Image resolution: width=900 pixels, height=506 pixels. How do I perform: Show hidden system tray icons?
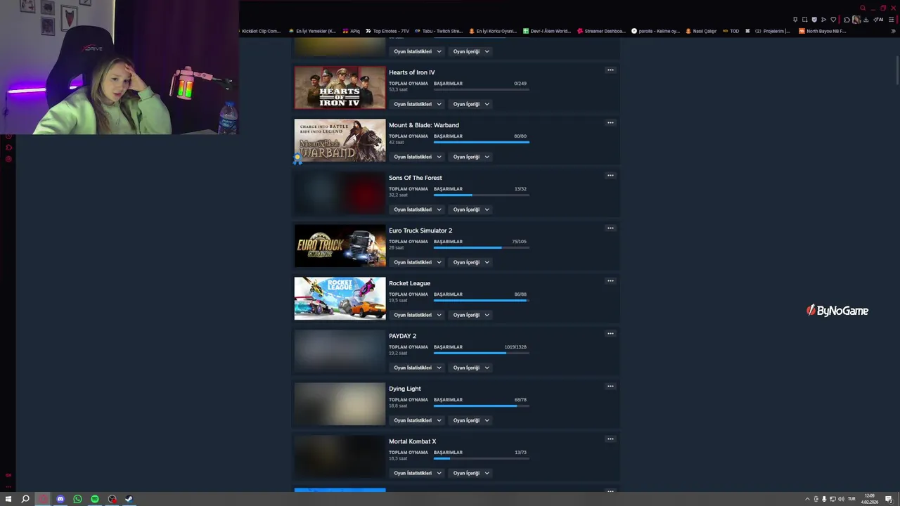click(x=807, y=499)
